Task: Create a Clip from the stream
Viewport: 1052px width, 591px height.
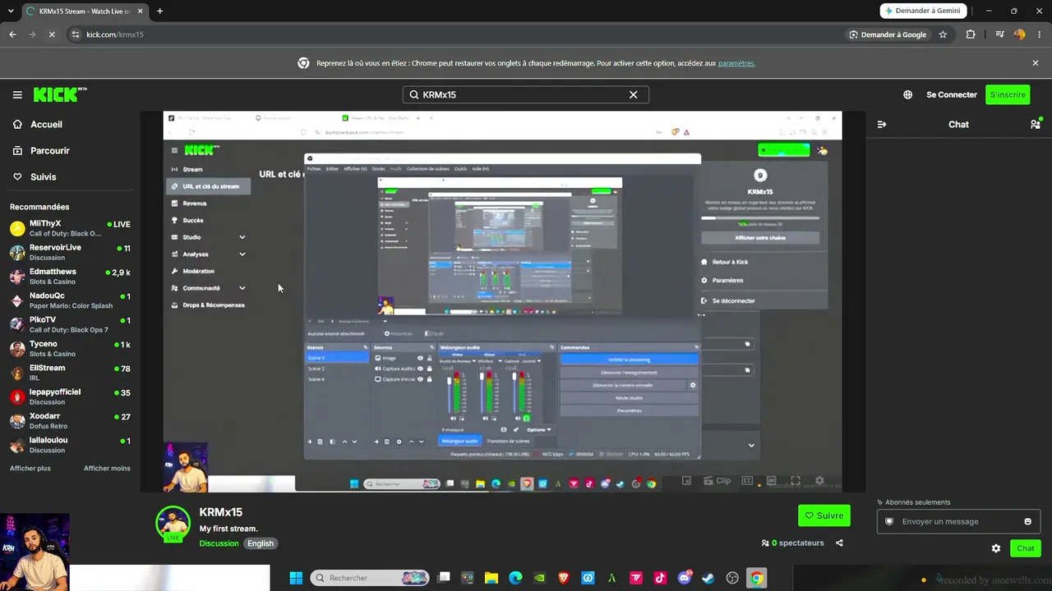Action: point(715,481)
